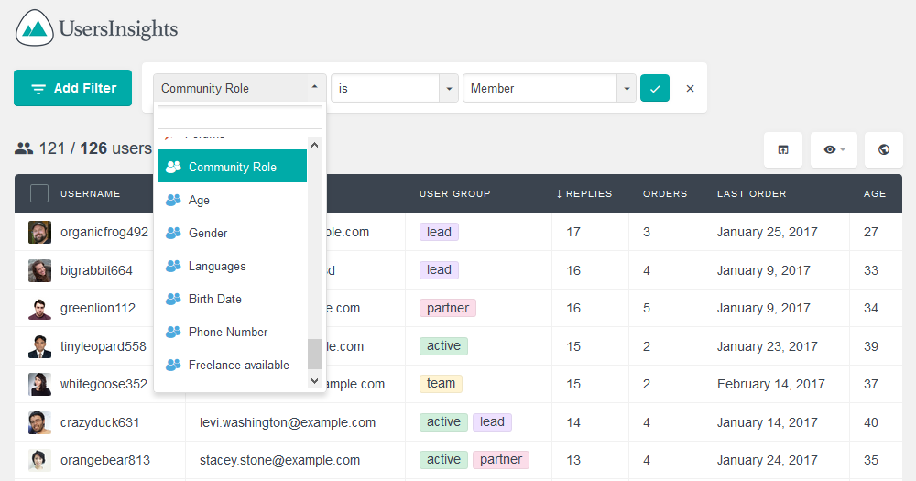
Task: Sort by Last Order column header
Action: point(751,193)
